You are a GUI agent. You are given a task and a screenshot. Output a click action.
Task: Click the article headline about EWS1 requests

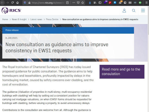click(x=57, y=47)
